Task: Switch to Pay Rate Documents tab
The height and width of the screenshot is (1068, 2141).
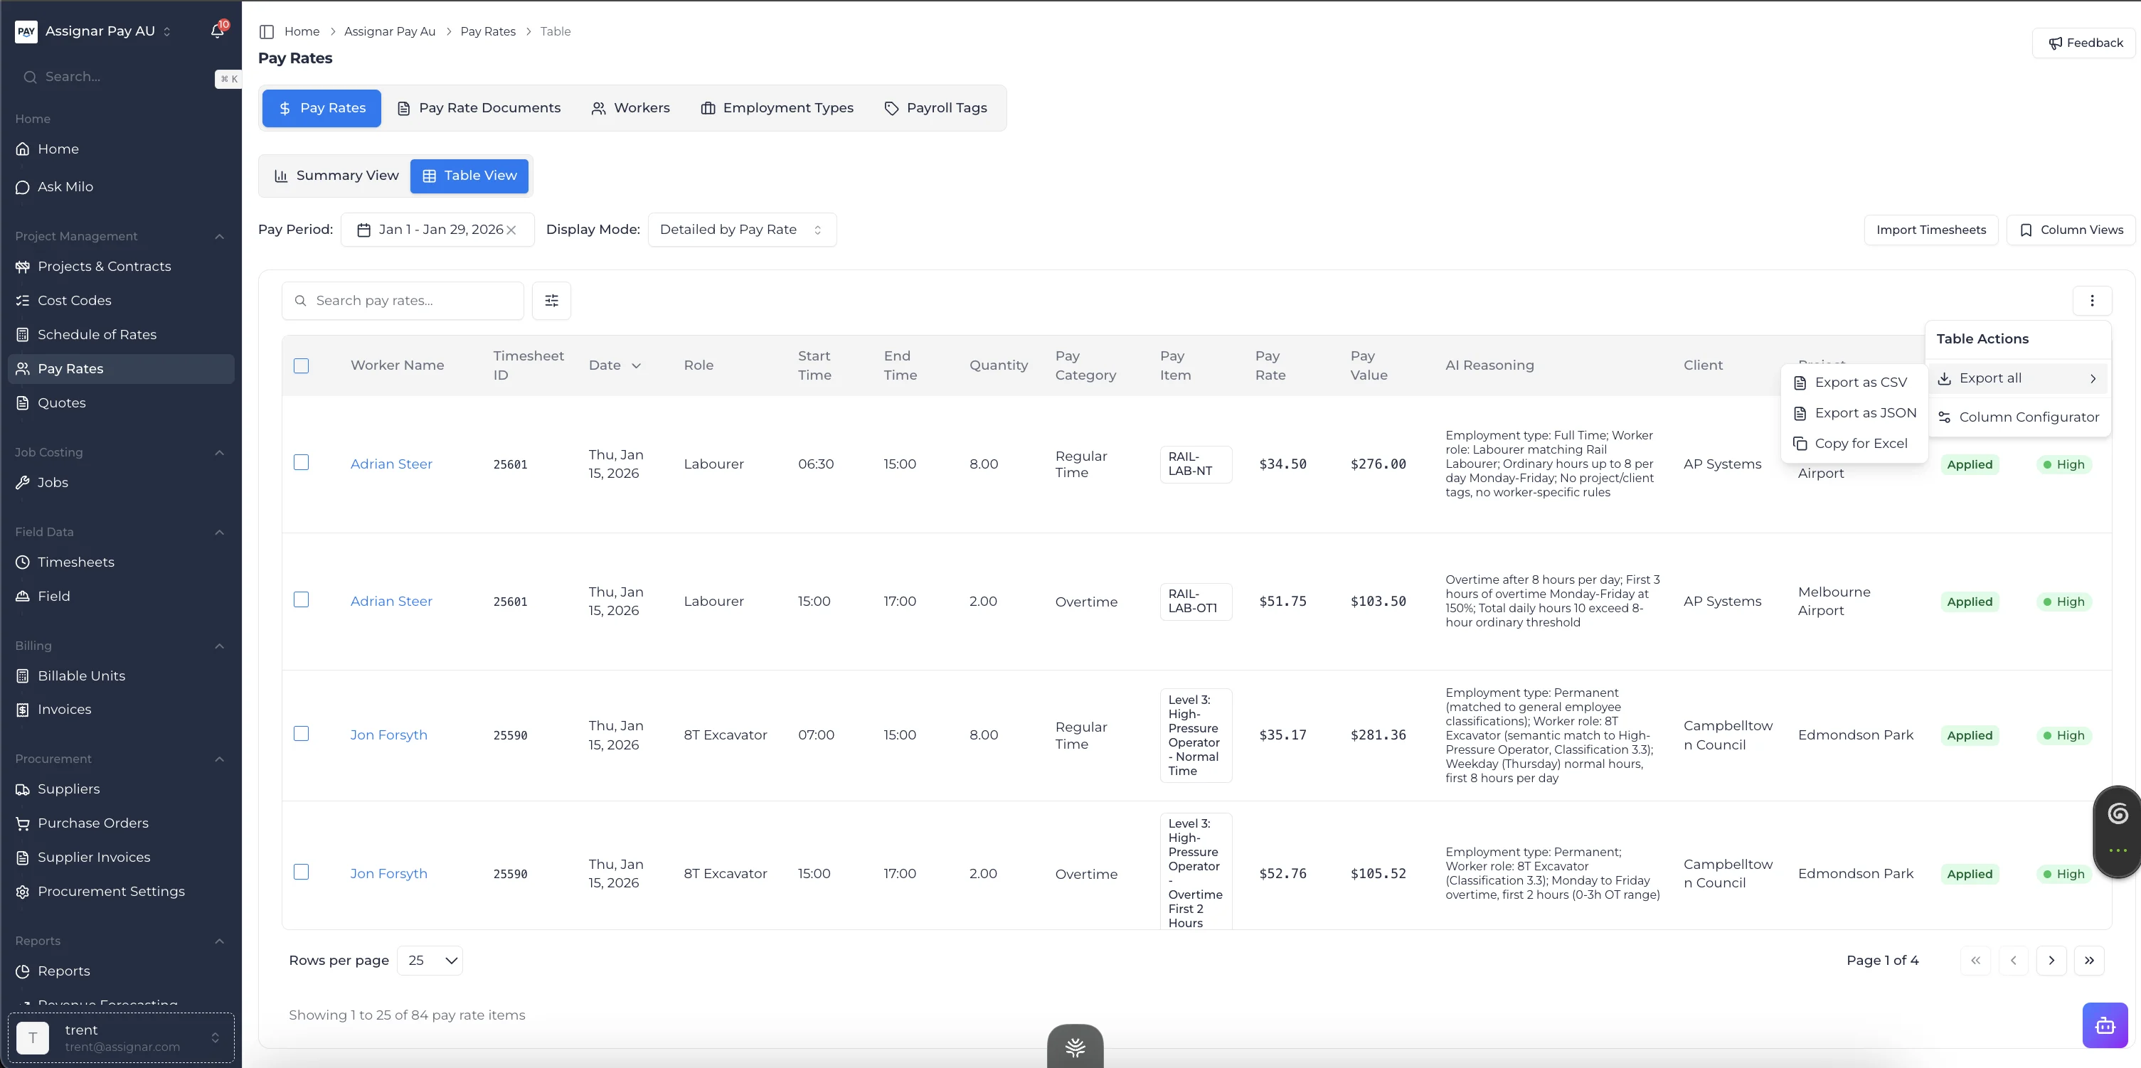Action: coord(479,108)
